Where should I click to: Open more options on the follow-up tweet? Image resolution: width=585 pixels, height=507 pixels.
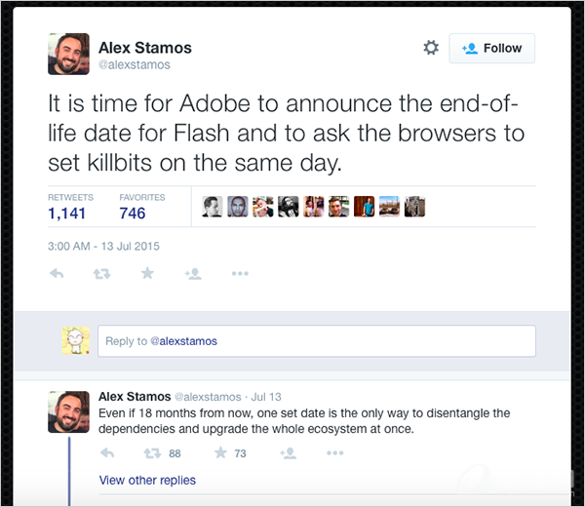pyautogui.click(x=334, y=452)
